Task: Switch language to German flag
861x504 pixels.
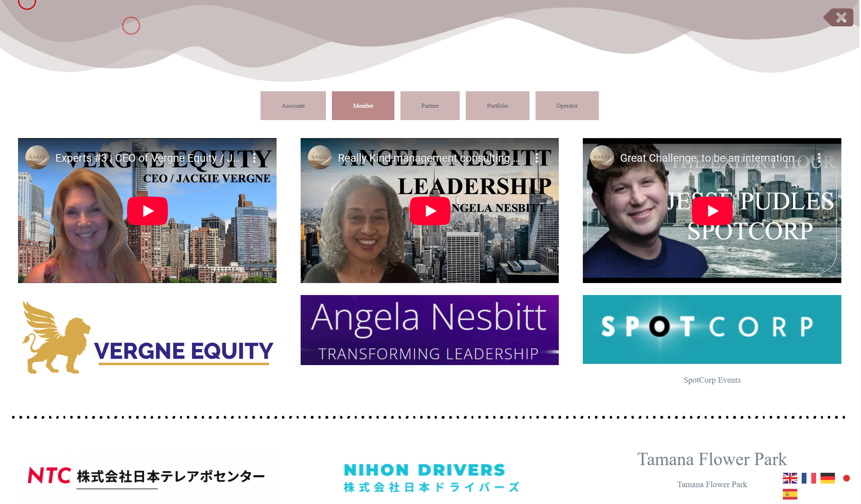Action: tap(828, 478)
